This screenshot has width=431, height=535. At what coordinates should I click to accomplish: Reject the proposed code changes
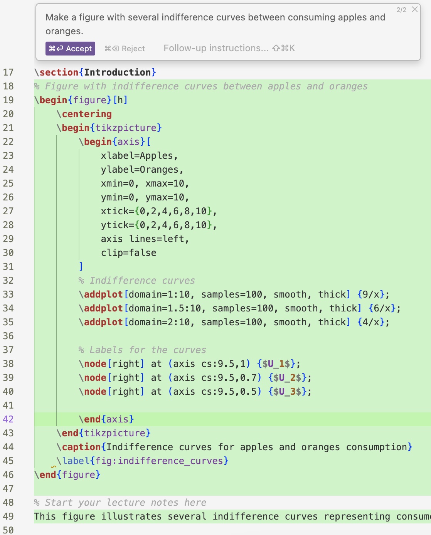pos(125,49)
